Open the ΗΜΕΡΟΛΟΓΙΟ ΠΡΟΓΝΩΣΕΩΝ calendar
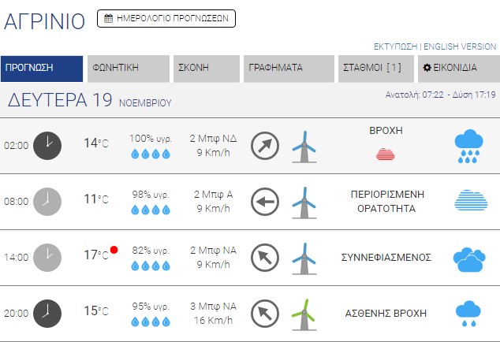 (x=166, y=18)
